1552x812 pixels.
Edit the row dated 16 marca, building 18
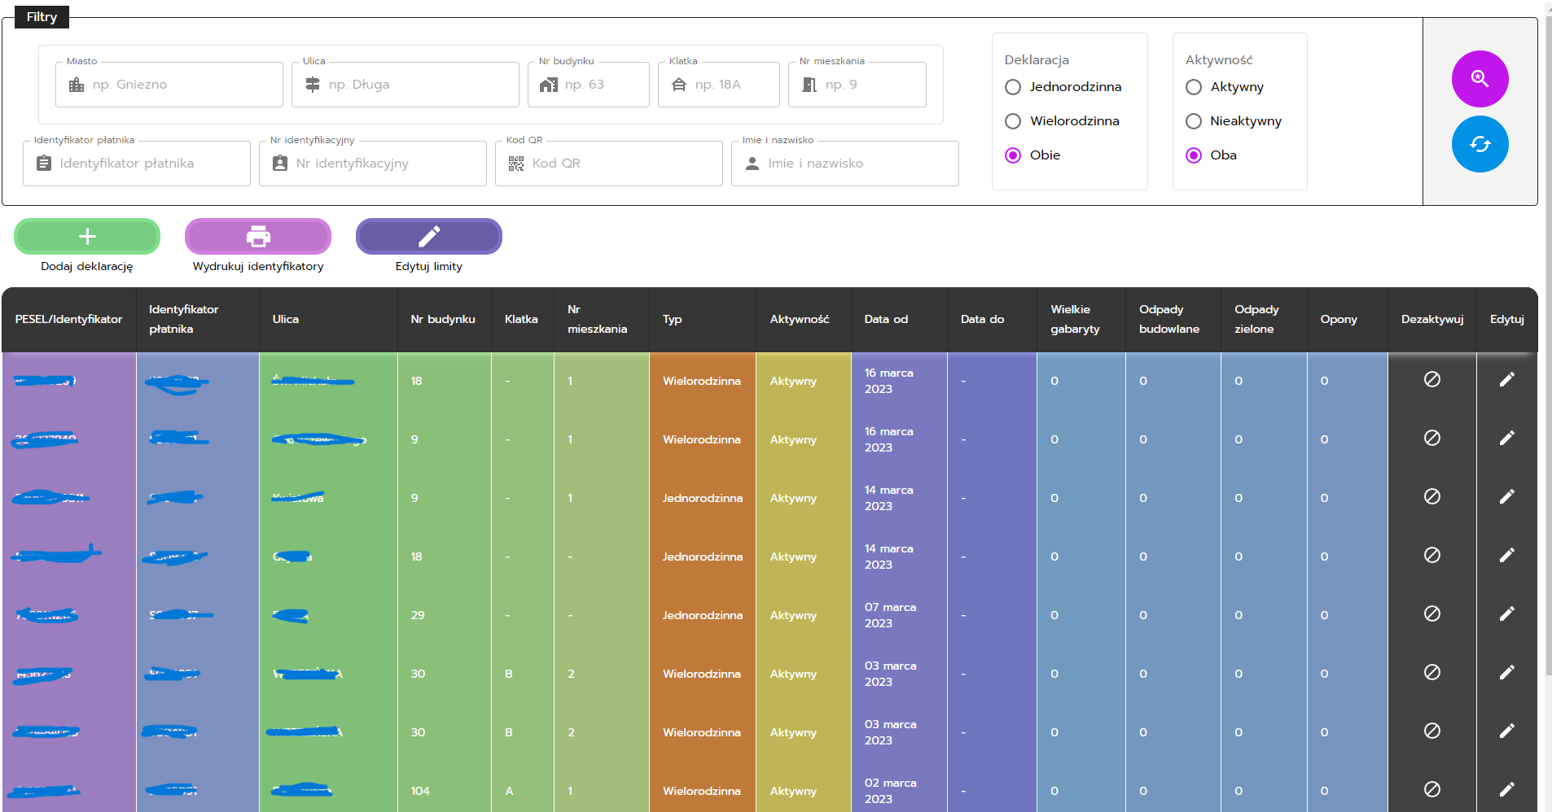(1507, 379)
